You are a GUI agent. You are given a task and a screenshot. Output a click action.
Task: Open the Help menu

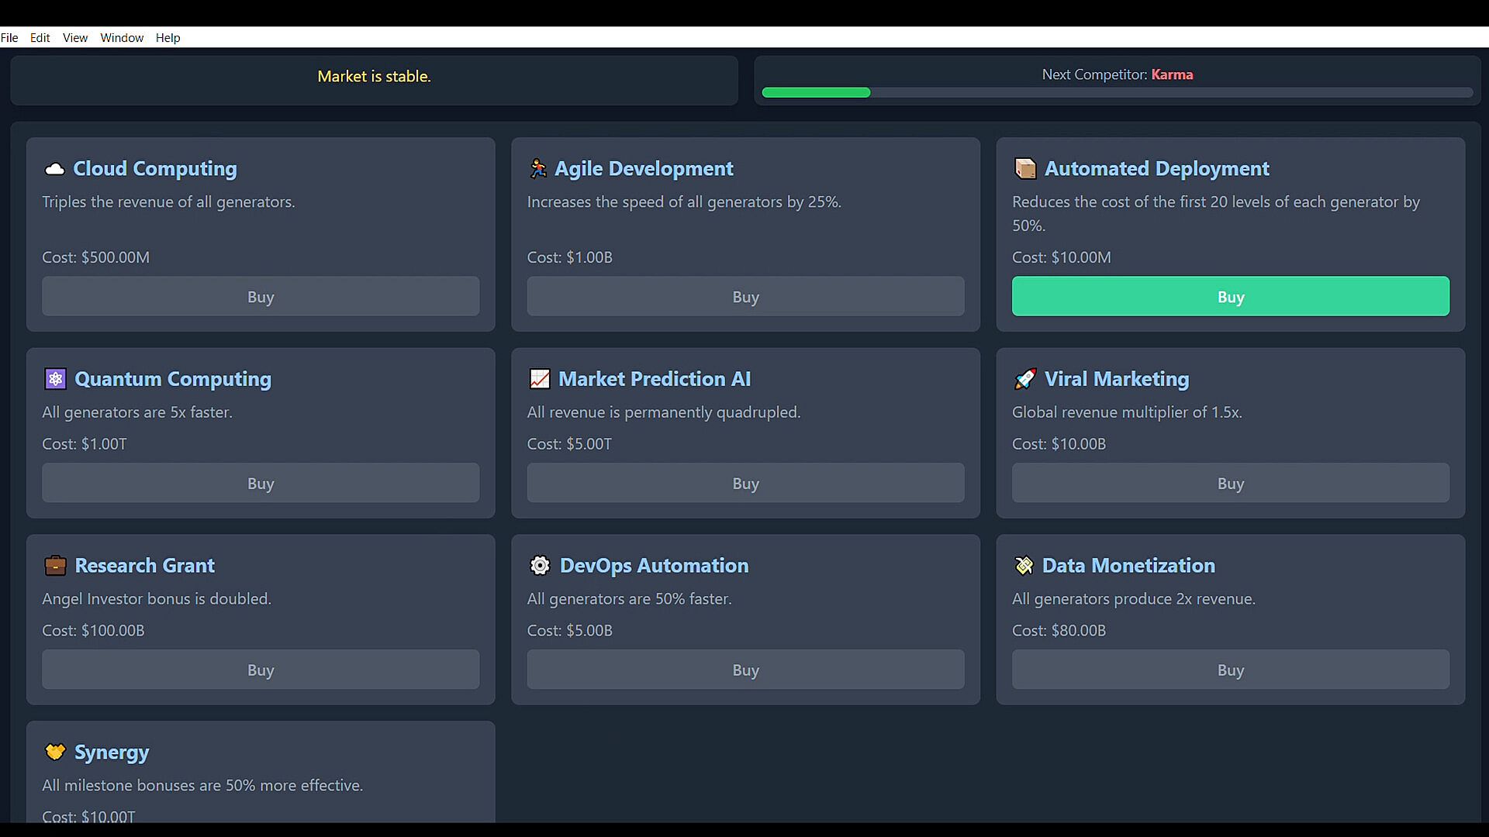click(x=168, y=37)
